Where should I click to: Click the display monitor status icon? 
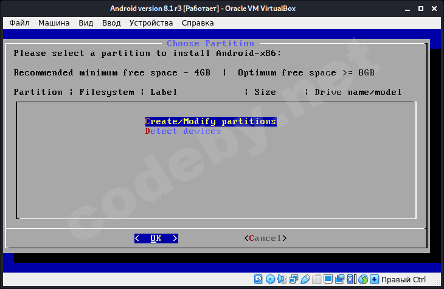click(x=328, y=279)
